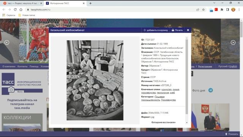
Task: Open Помощь menu item
Action: tap(34, 66)
